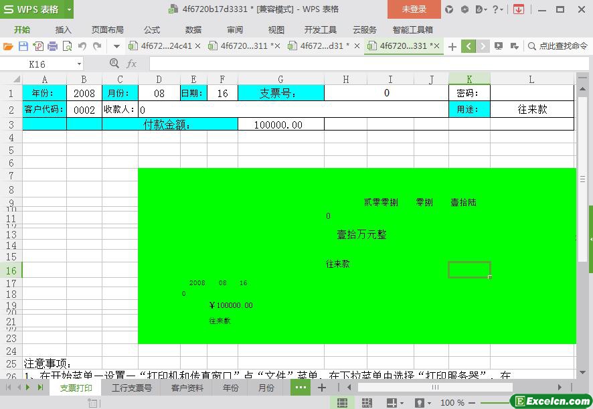Click the fx insert function icon
Image resolution: width=593 pixels, height=409 pixels.
(131, 64)
